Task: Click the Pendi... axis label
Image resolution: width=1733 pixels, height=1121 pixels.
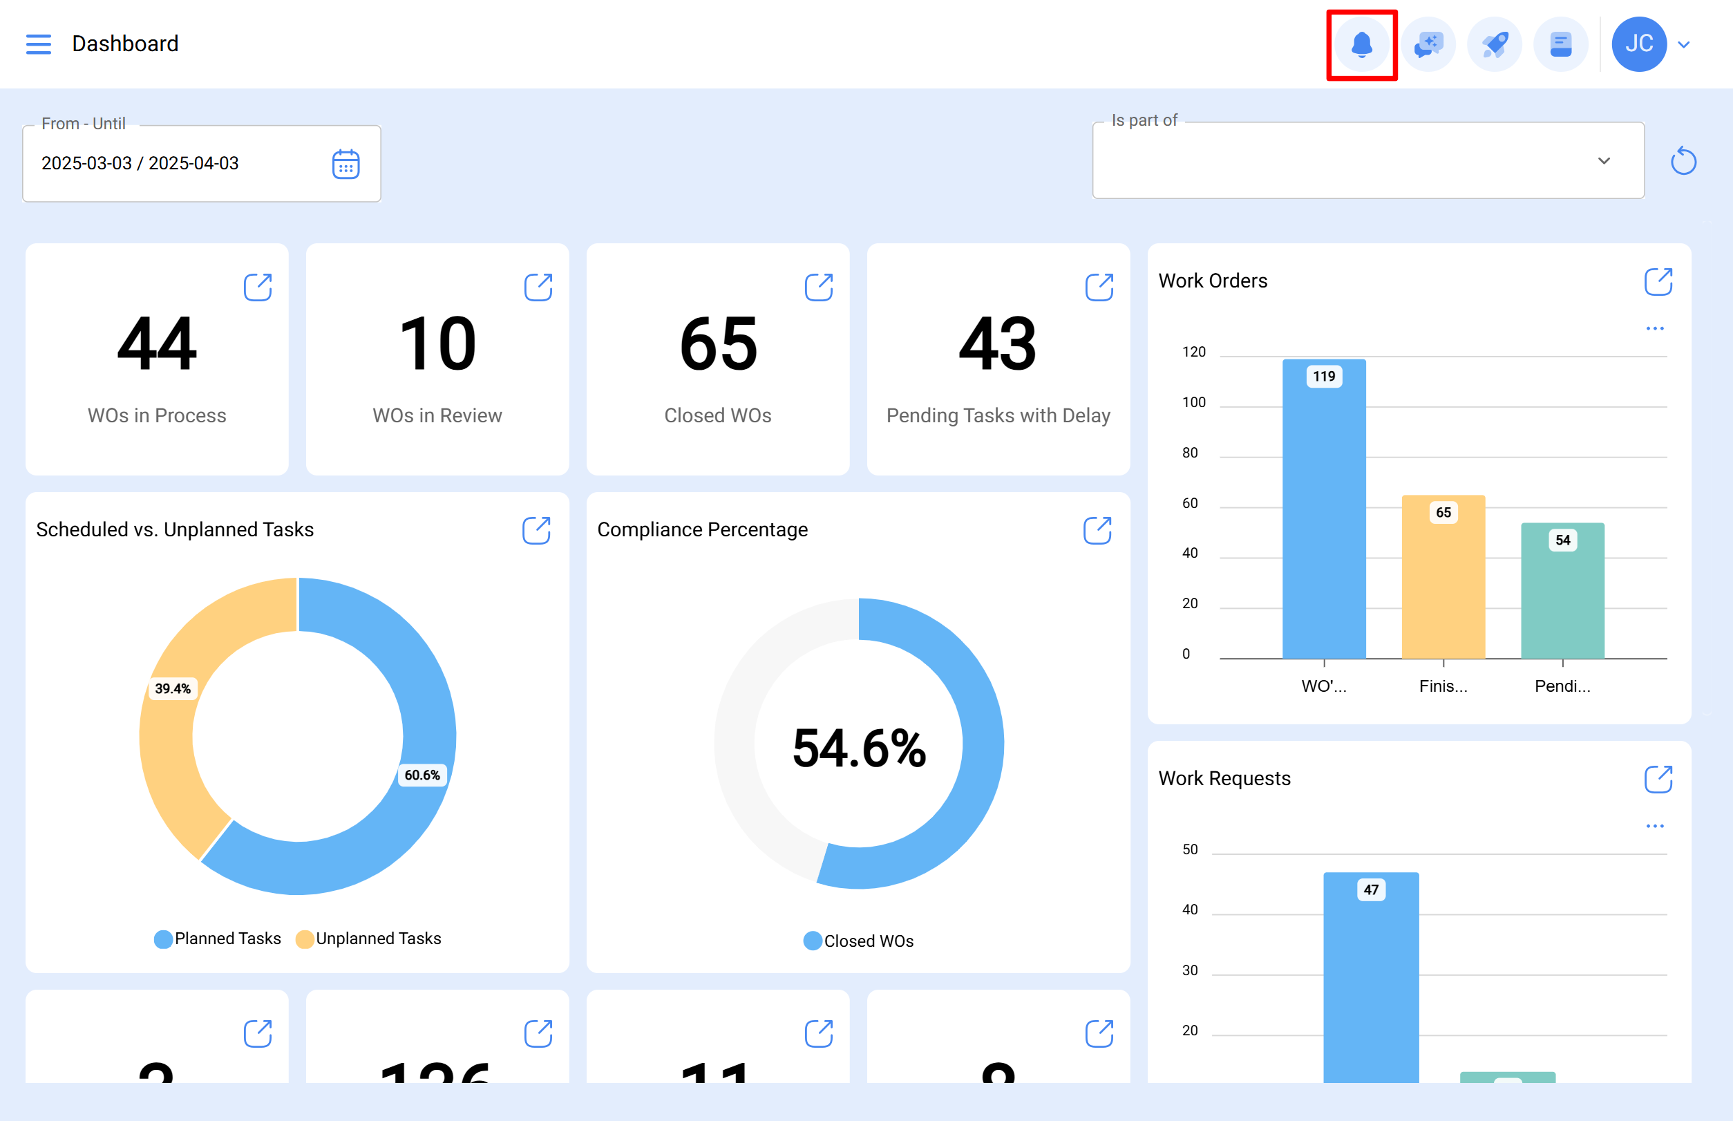Action: tap(1563, 686)
